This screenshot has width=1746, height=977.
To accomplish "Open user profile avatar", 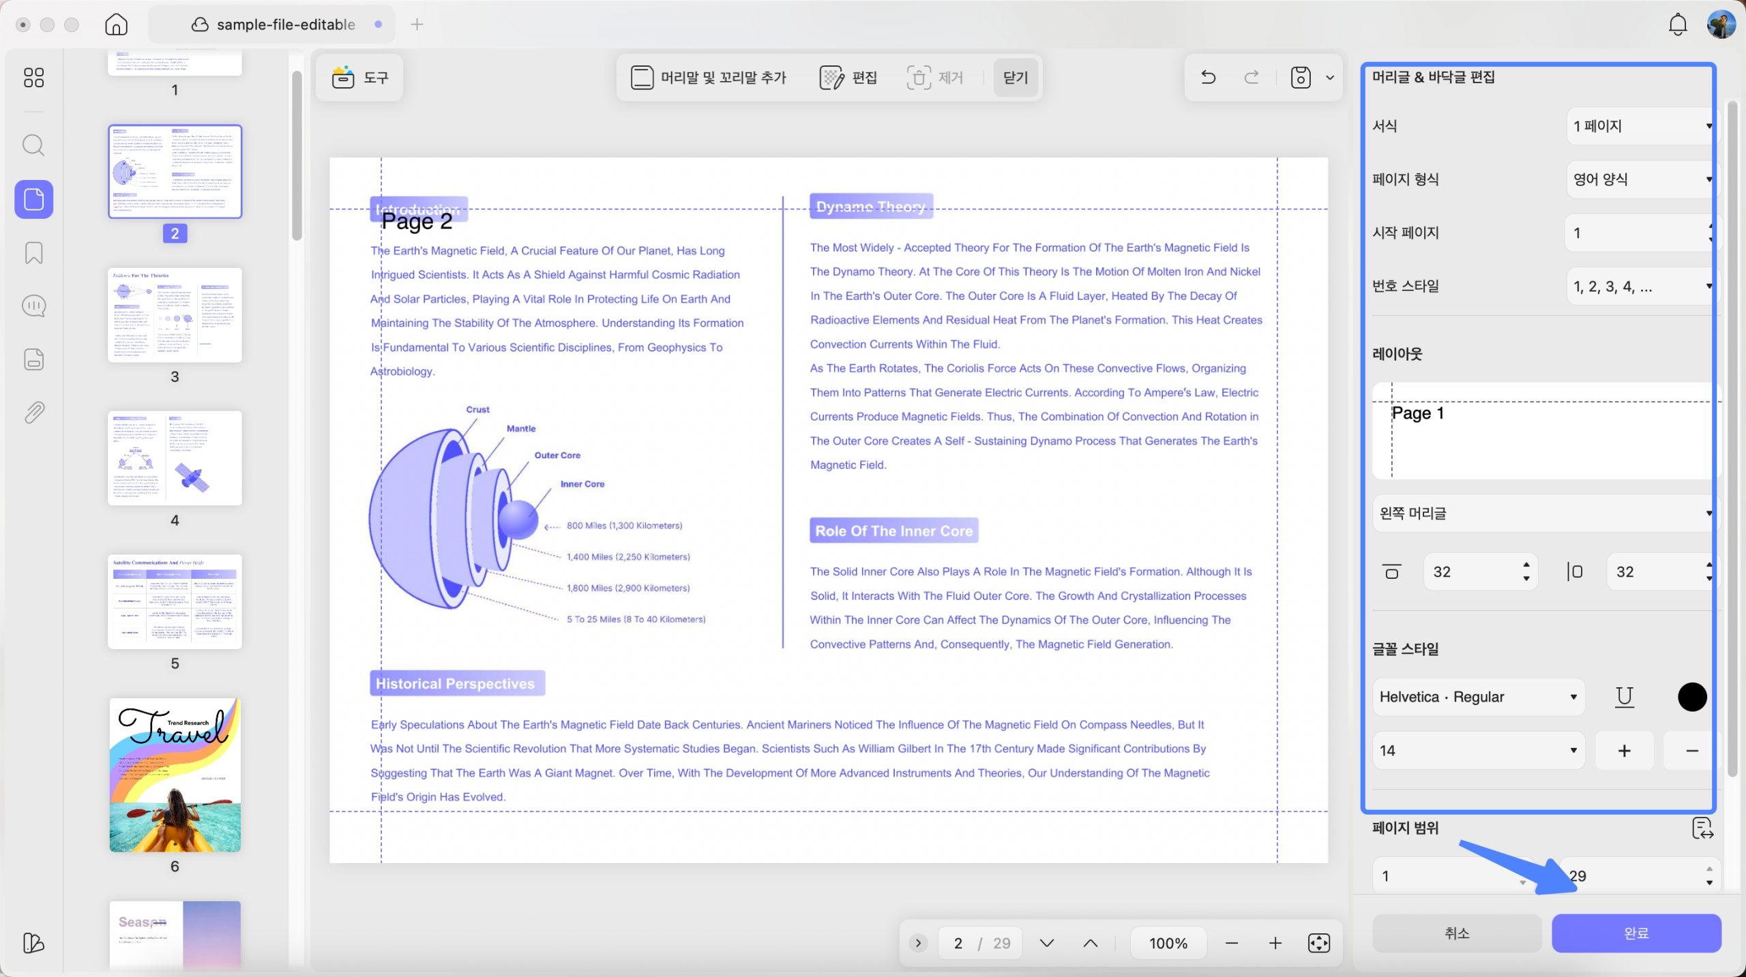I will 1721,25.
